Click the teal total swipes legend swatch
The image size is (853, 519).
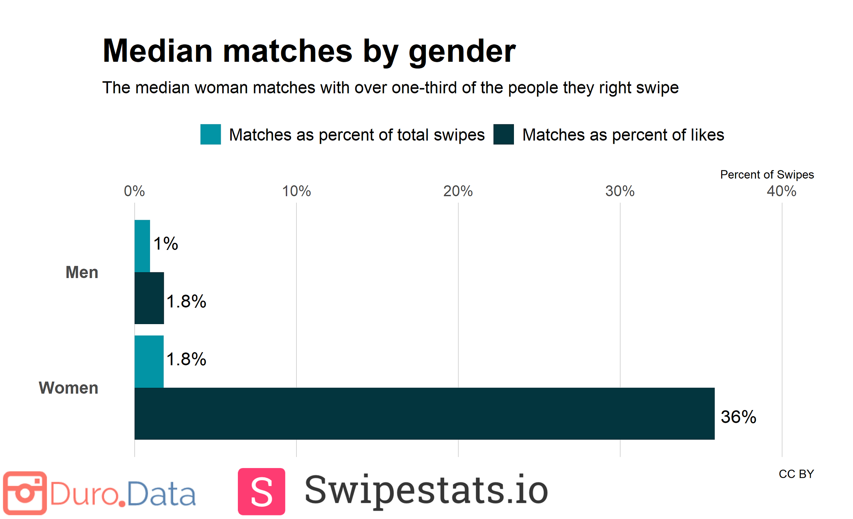210,135
